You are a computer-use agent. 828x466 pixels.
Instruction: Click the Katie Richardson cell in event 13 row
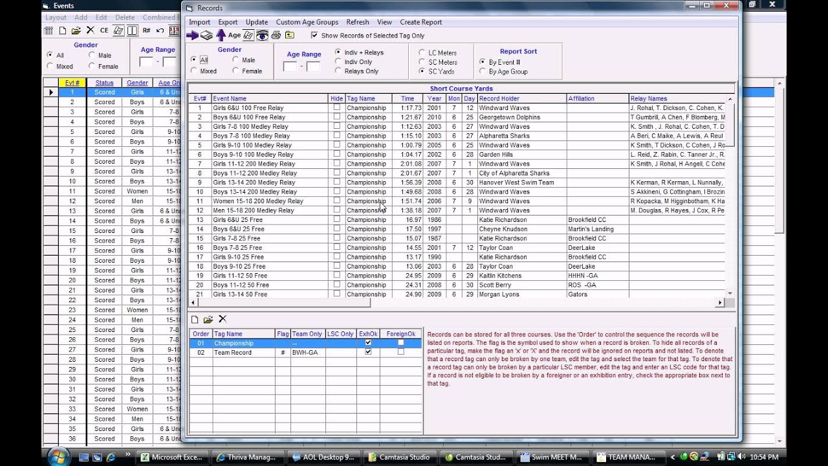point(521,219)
